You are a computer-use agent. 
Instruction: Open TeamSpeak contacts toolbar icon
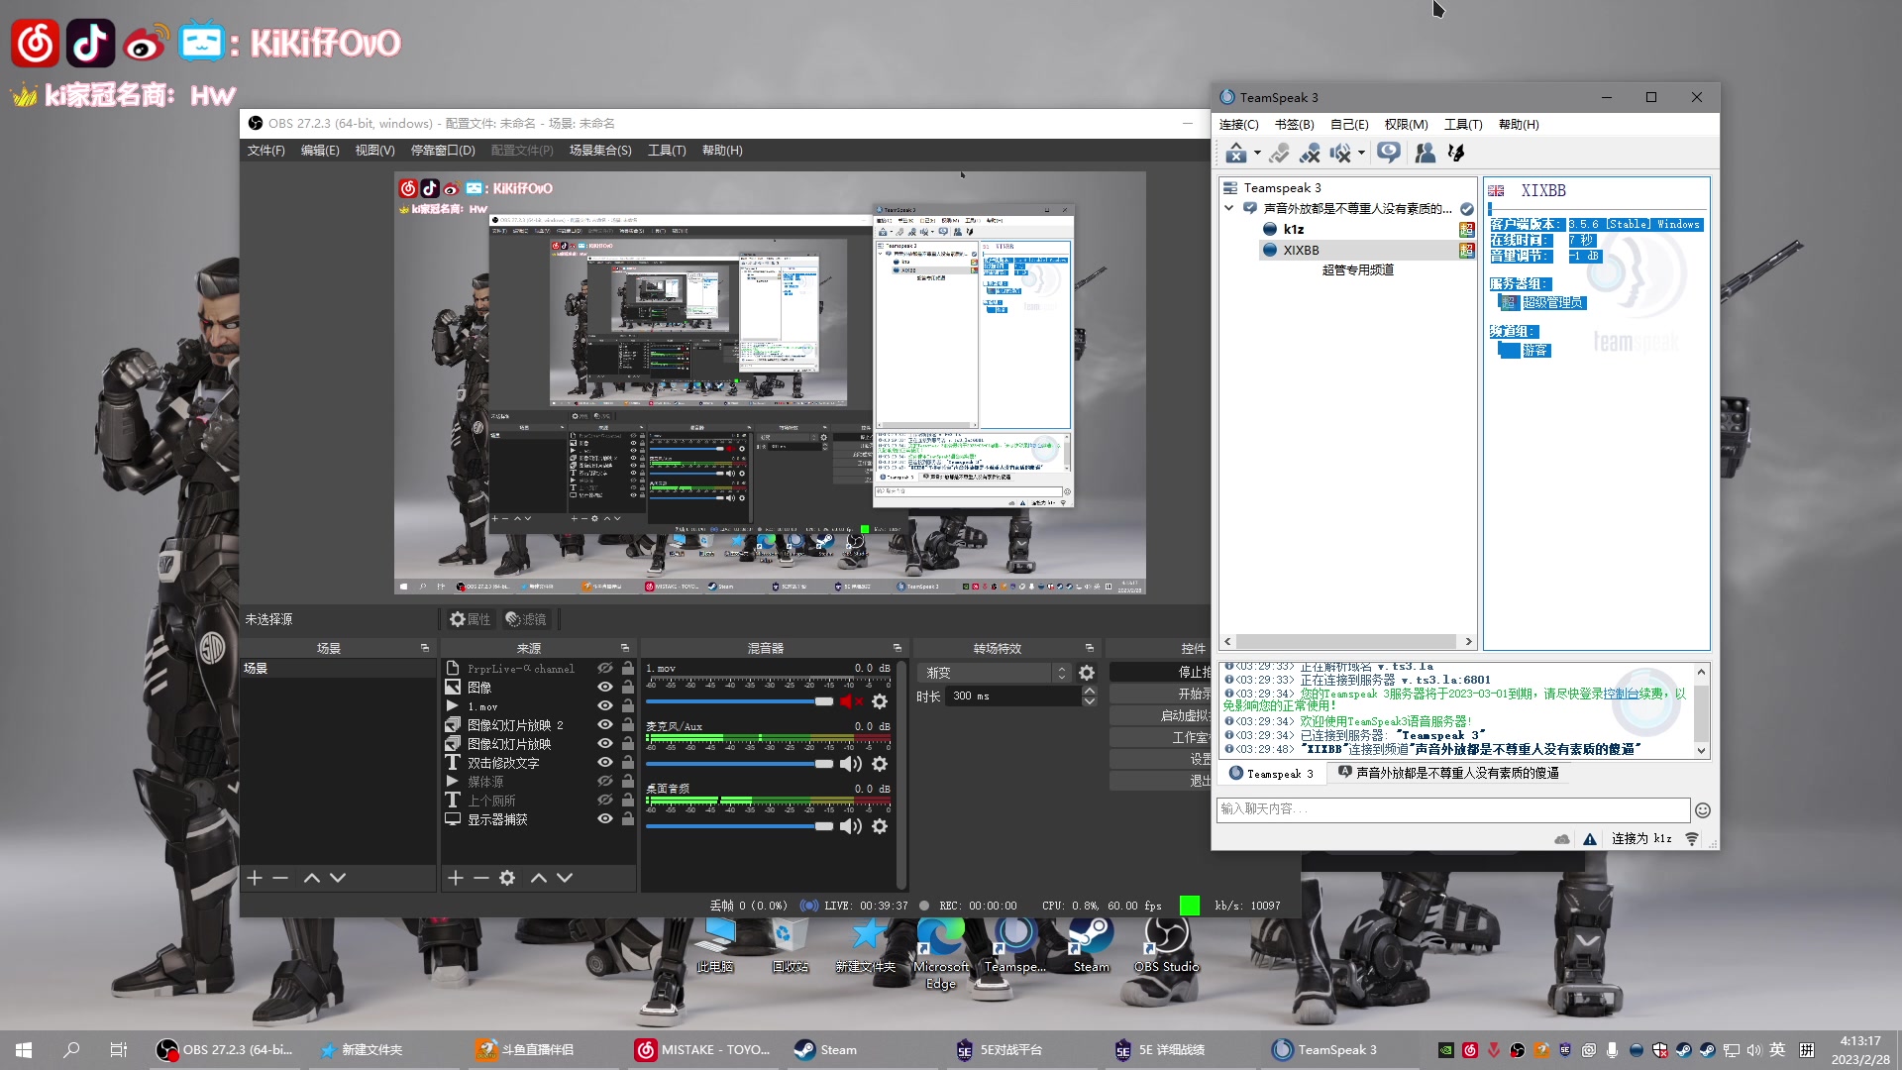1426,153
